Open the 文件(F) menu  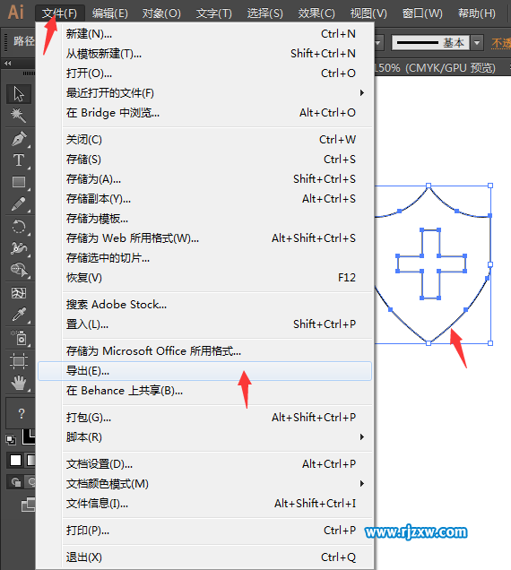60,13
